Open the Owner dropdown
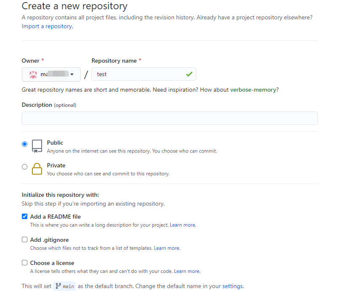339x291 pixels. [x=51, y=74]
